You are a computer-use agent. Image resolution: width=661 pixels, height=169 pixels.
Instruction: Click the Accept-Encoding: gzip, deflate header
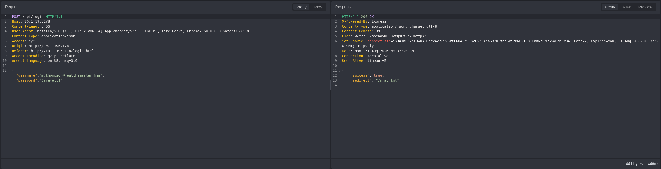click(x=43, y=56)
